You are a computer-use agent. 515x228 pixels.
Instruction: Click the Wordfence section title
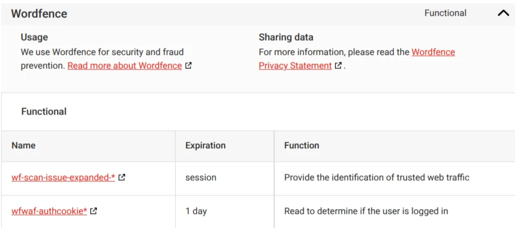tap(39, 14)
